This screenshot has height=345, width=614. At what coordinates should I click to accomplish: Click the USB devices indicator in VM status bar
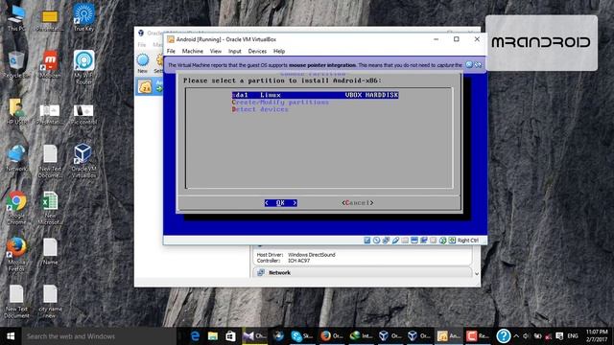[x=395, y=241]
